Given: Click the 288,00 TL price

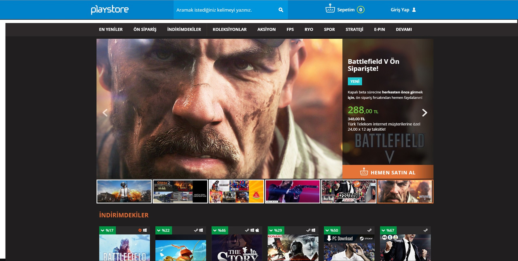Looking at the screenshot, I should (363, 110).
